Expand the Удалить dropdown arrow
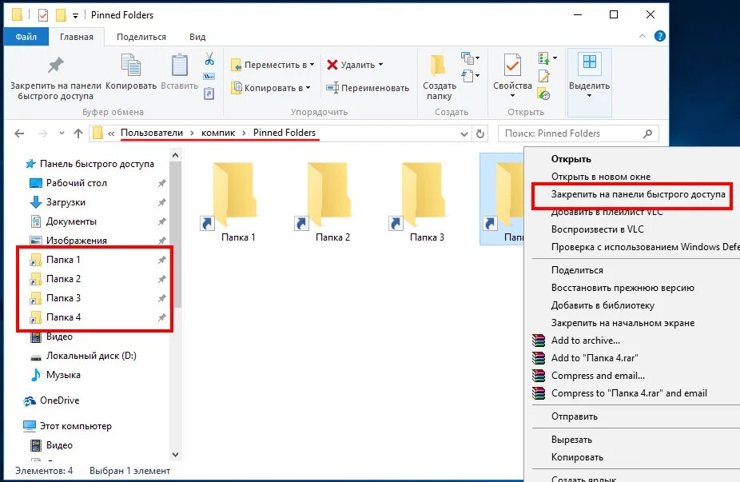 tap(380, 65)
